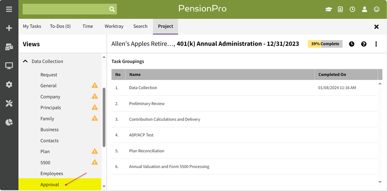Open the Business view
387x191 pixels.
tap(50, 130)
